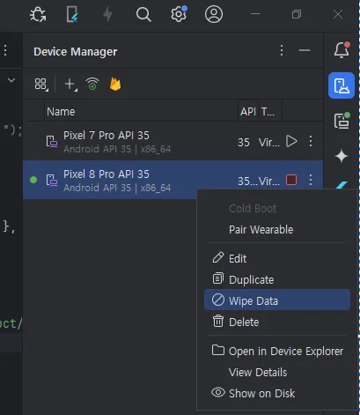The height and width of the screenshot is (415, 360).
Task: Choose Duplicate from the context menu
Action: [277, 279]
